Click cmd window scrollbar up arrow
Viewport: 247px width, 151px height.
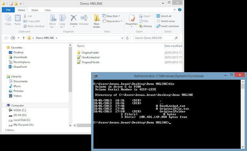243,82
